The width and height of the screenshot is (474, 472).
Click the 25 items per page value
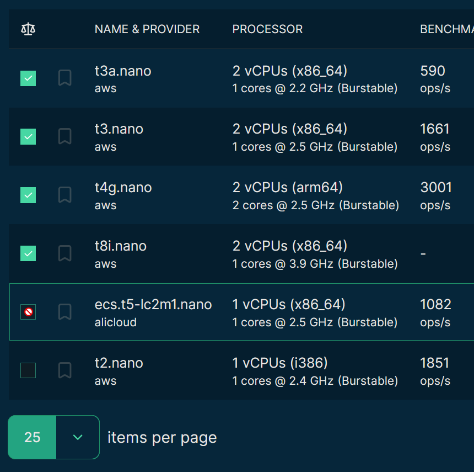coord(32,437)
